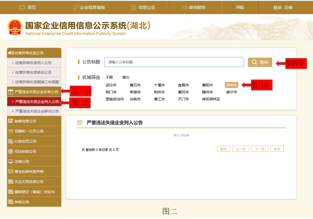The height and width of the screenshot is (219, 313).
Task: Choose 鄂州市 region filter option
Action: 231,85
